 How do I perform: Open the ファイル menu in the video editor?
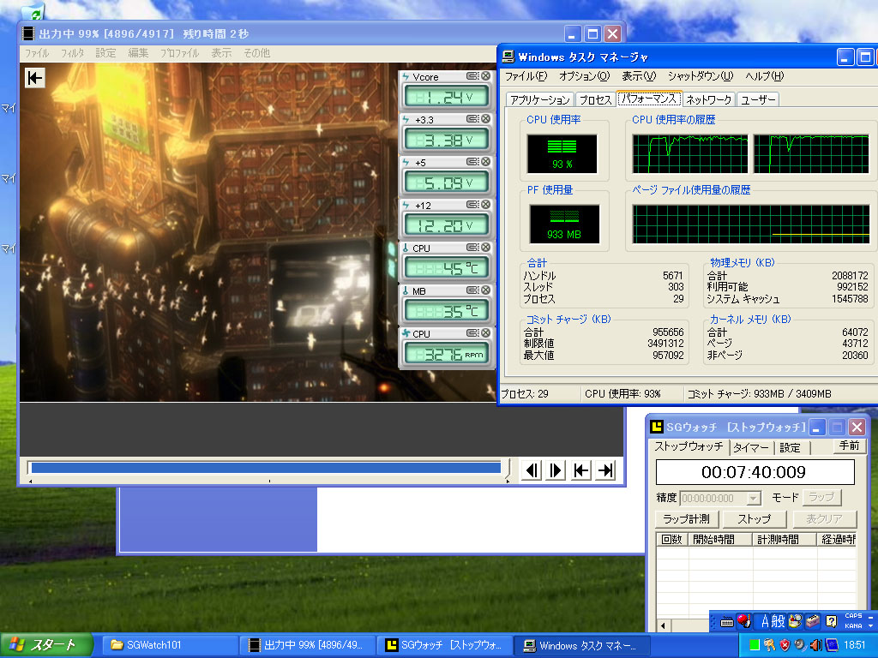[37, 53]
